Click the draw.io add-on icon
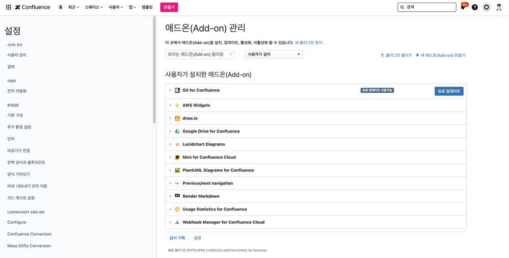 click(x=177, y=118)
